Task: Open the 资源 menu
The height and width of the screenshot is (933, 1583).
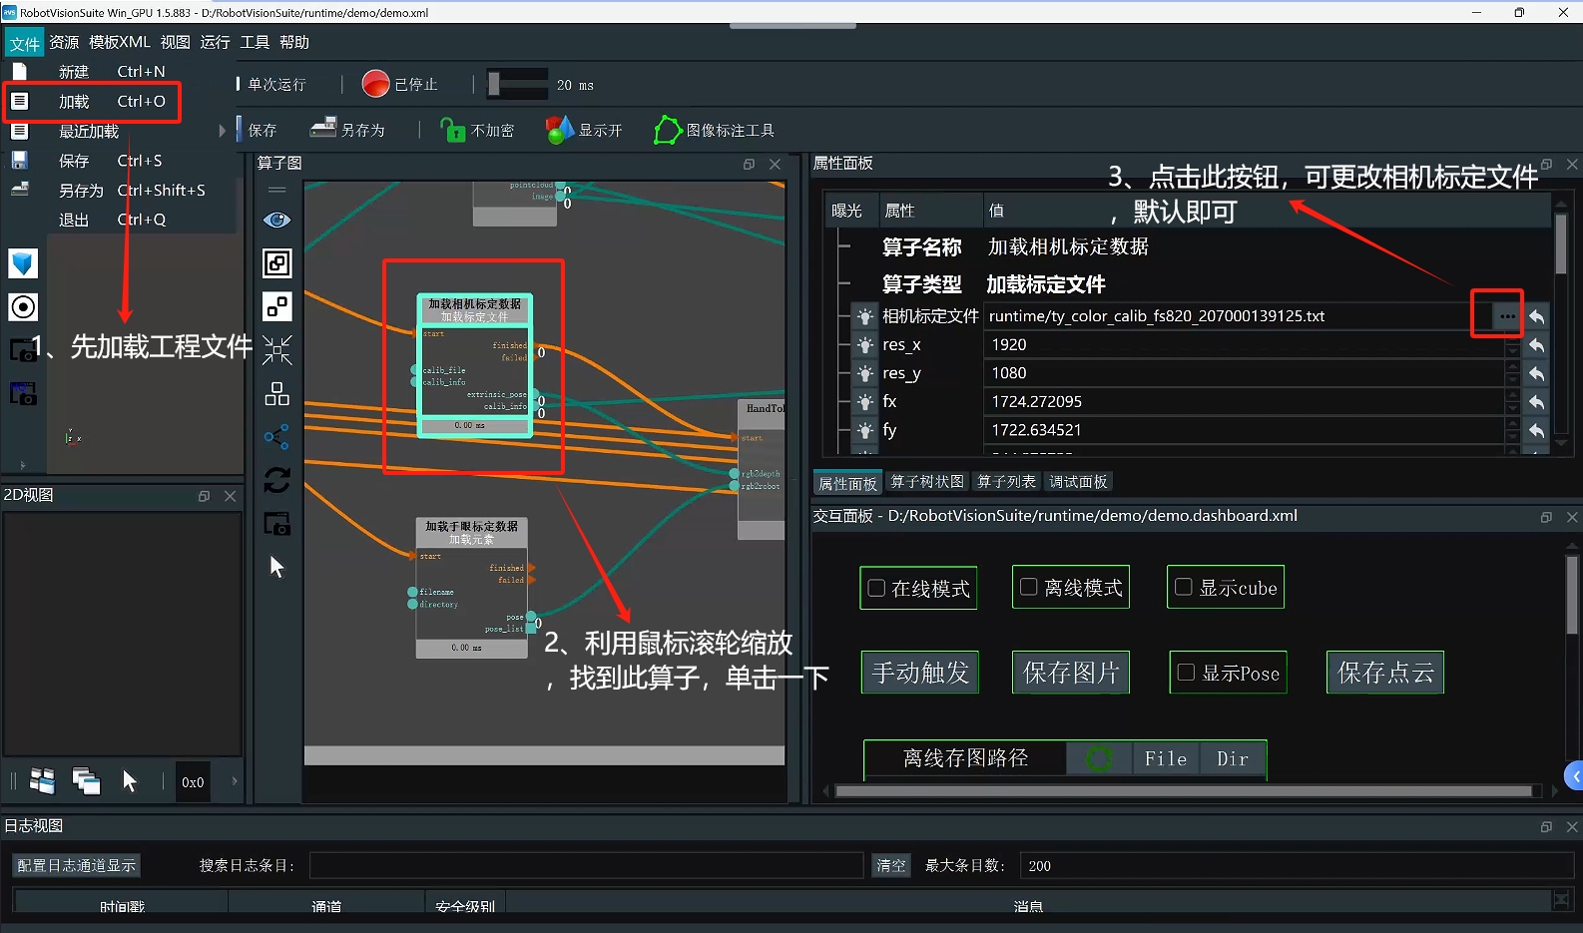Action: coord(64,42)
